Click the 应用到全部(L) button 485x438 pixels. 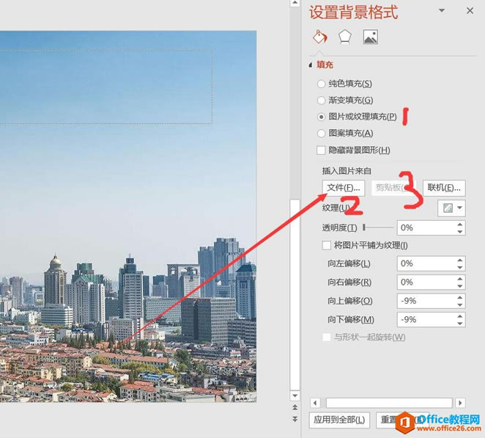coord(339,420)
